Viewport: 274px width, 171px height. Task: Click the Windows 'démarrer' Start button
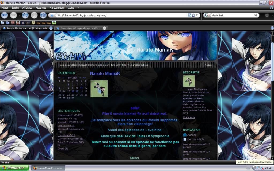point(14,168)
